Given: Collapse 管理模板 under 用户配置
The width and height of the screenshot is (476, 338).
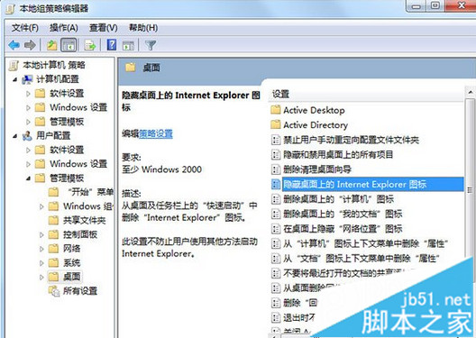Looking at the screenshot, I should 28,178.
